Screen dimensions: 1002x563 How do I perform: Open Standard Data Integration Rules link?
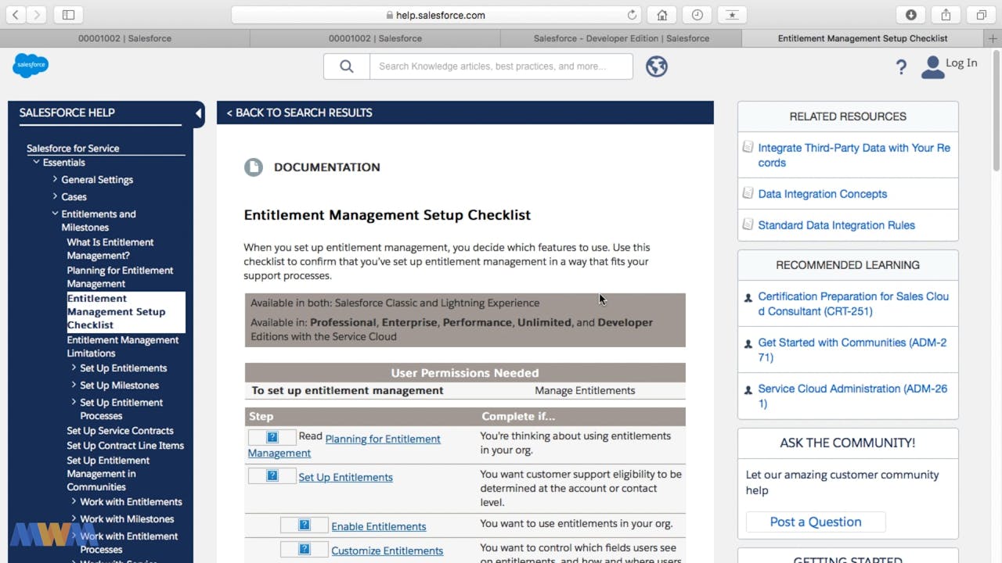[836, 225]
